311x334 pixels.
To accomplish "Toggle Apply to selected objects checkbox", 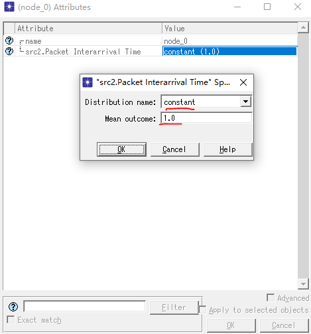I will 202,309.
